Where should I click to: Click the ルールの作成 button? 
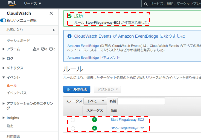pyautogui.click(x=77, y=89)
